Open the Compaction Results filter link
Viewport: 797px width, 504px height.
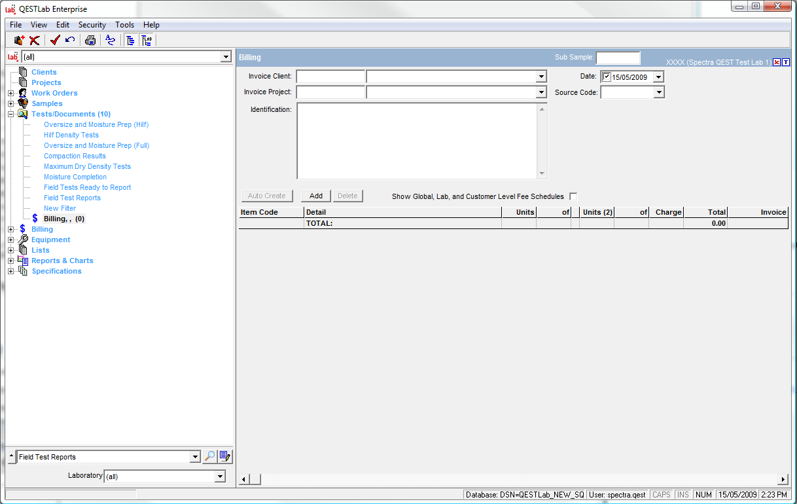(x=75, y=156)
